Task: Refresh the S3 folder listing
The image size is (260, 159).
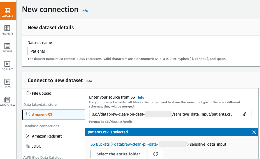Action: tap(155, 154)
